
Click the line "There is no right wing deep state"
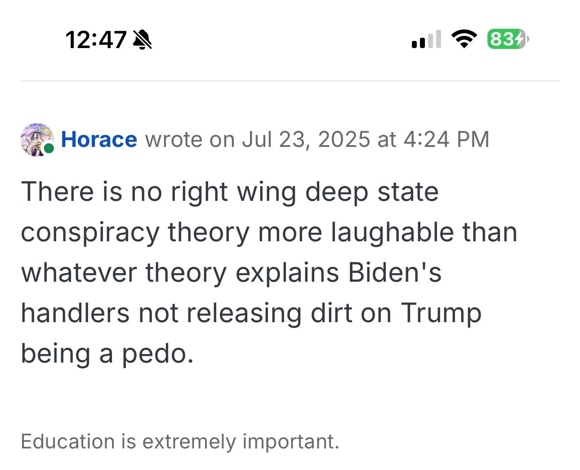coord(229,192)
